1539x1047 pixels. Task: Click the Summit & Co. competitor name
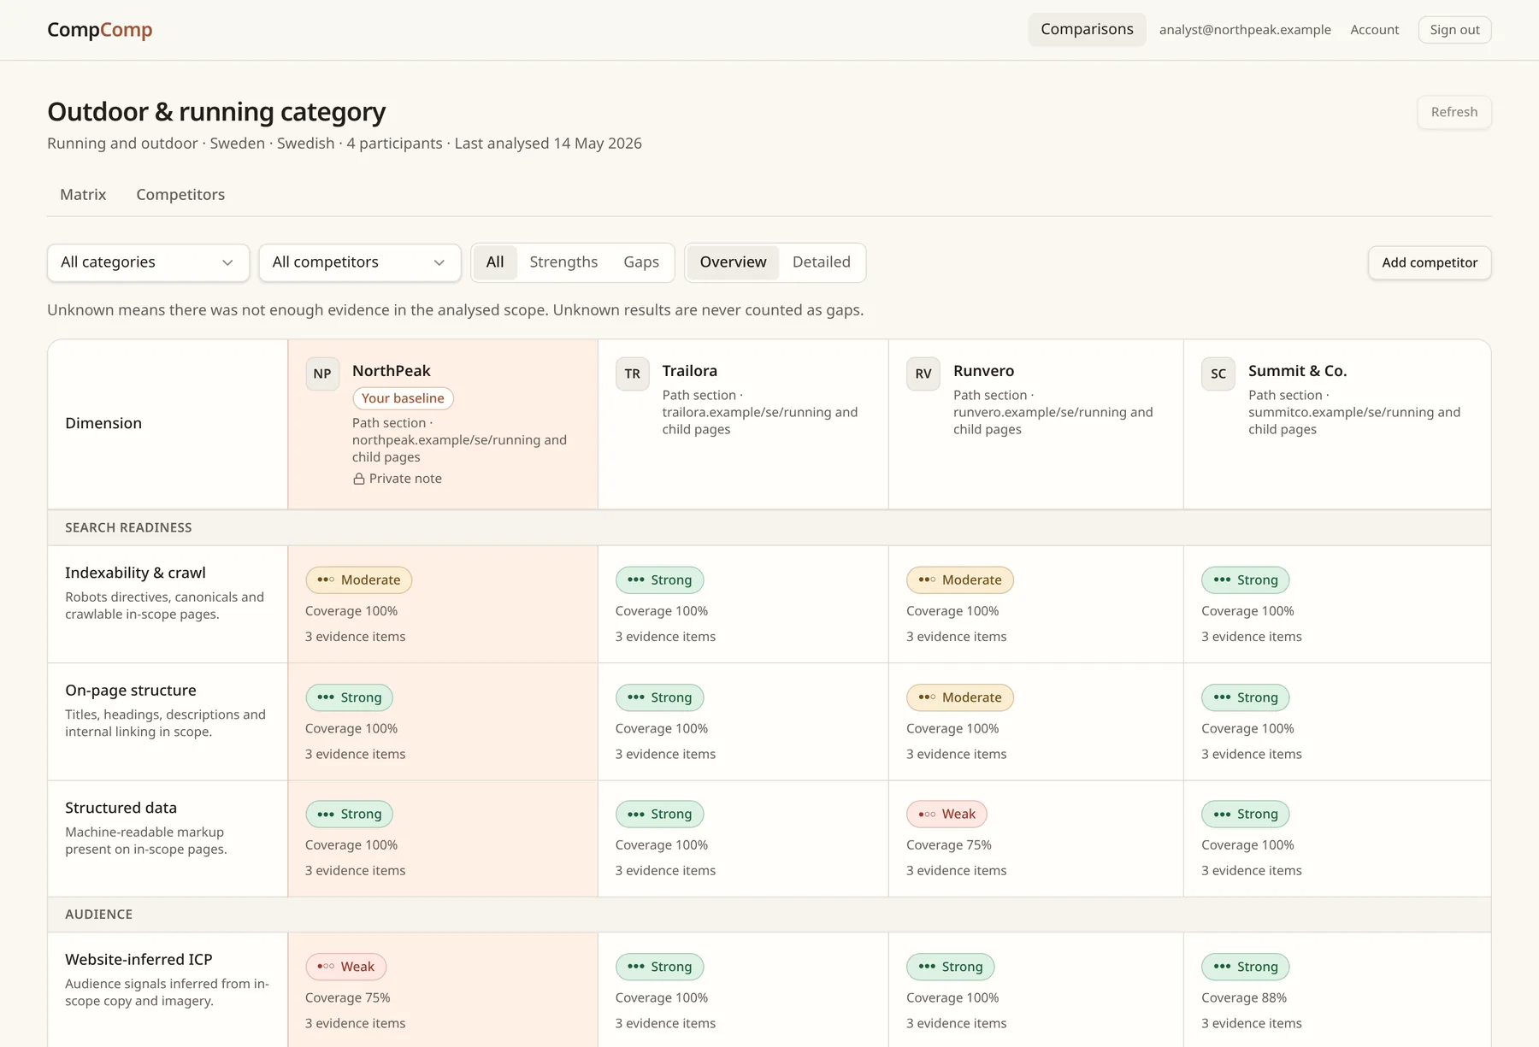[x=1297, y=371]
